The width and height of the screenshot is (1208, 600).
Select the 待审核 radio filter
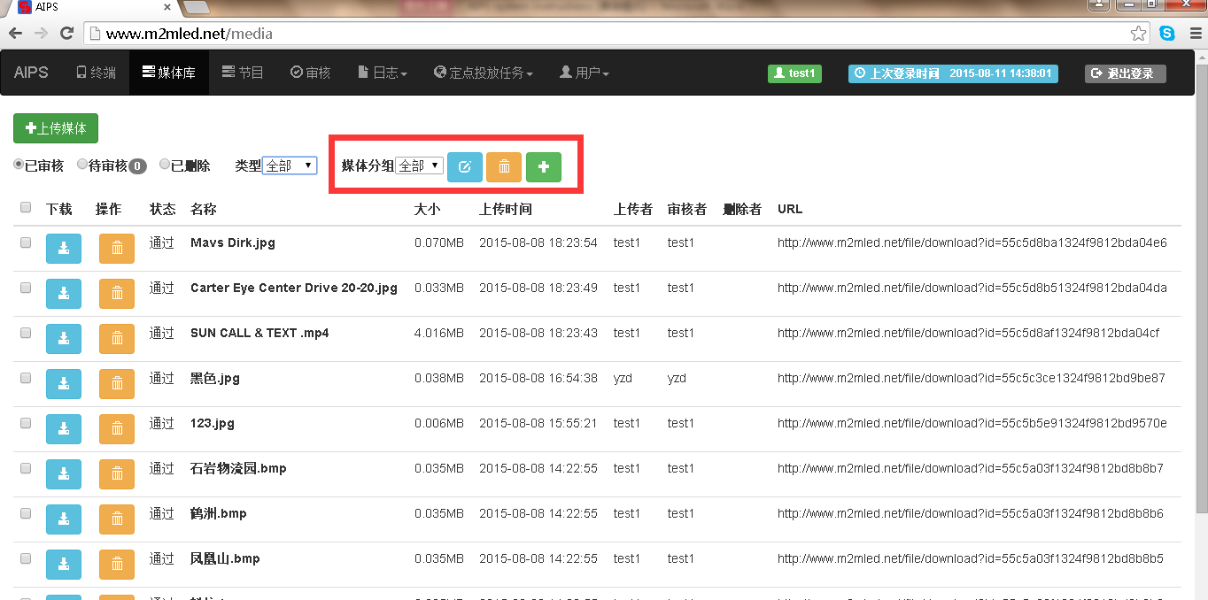[x=82, y=165]
